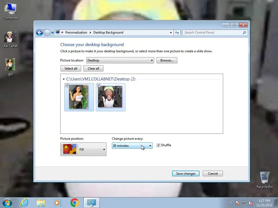278x208 pixels.
Task: Select the Computer desktop icon
Action: tap(11, 11)
